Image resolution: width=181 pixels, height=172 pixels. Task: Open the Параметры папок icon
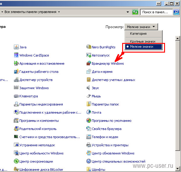point(89,104)
